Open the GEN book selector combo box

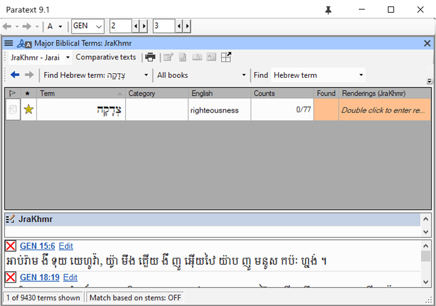tap(88, 26)
